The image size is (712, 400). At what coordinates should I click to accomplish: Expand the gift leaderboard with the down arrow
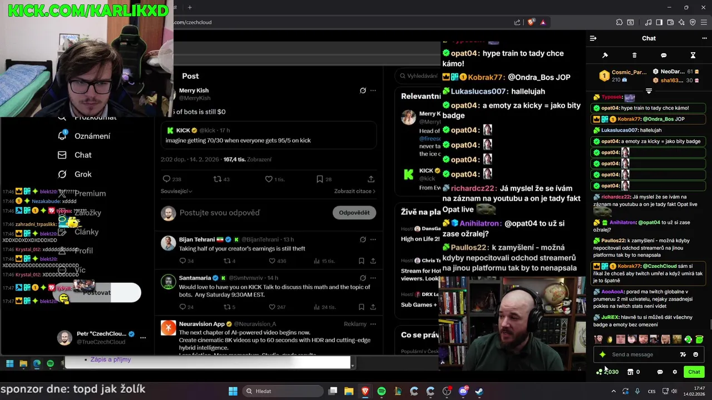pyautogui.click(x=649, y=91)
